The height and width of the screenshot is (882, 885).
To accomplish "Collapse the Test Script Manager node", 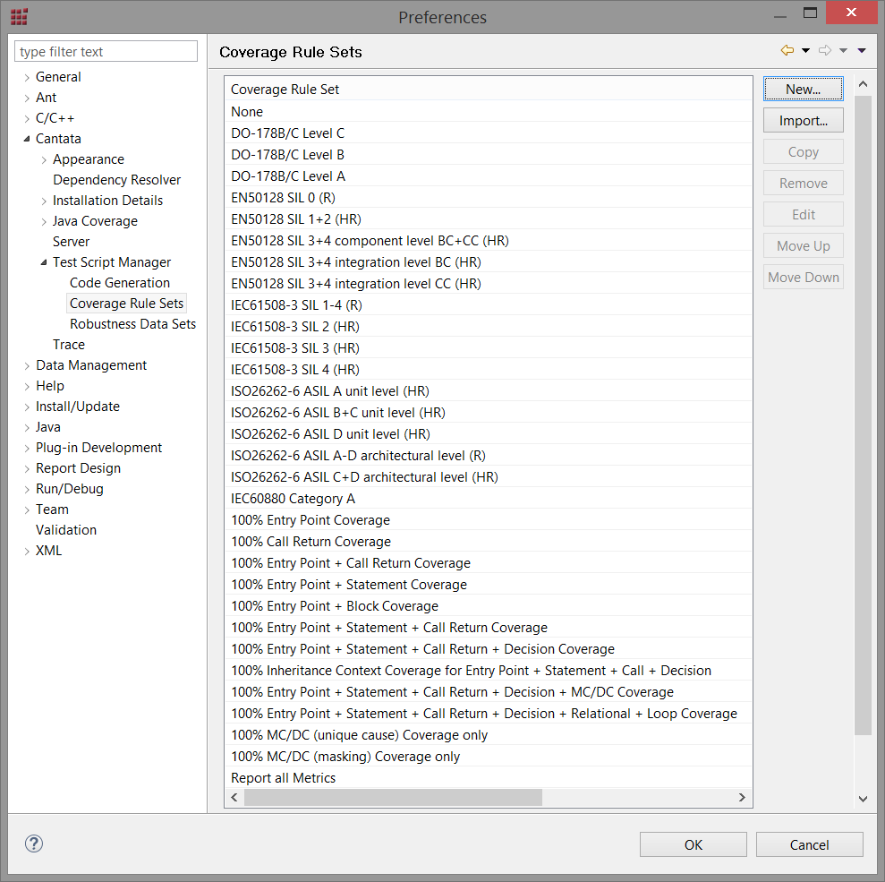I will point(44,262).
